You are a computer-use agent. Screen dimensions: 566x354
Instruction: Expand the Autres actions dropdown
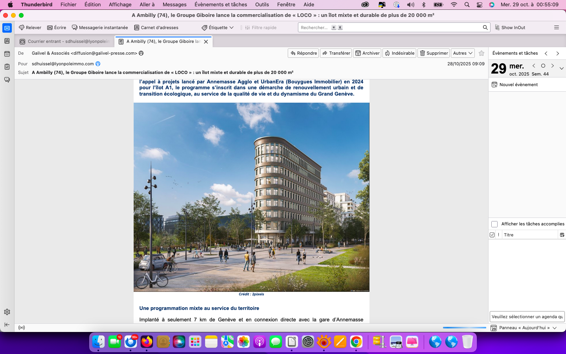pyautogui.click(x=463, y=53)
